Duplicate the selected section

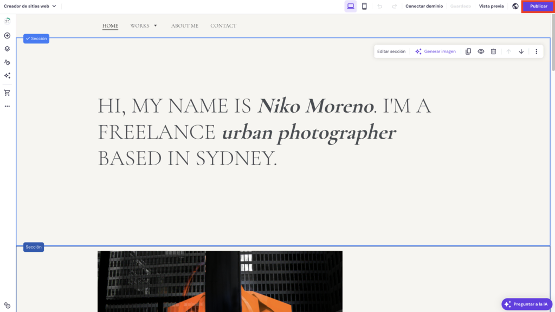coord(468,51)
